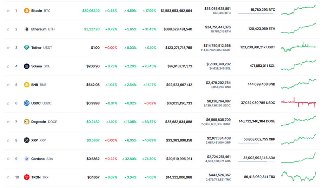Click Ethereum market cap $388,629,491,540

point(178,29)
